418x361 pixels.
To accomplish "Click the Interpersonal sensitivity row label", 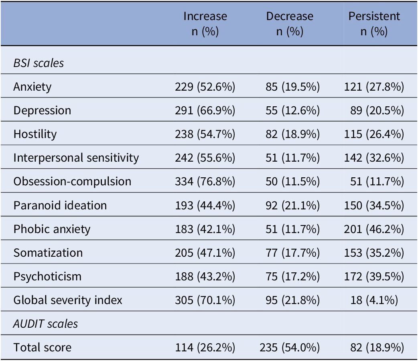I will 76,158.
